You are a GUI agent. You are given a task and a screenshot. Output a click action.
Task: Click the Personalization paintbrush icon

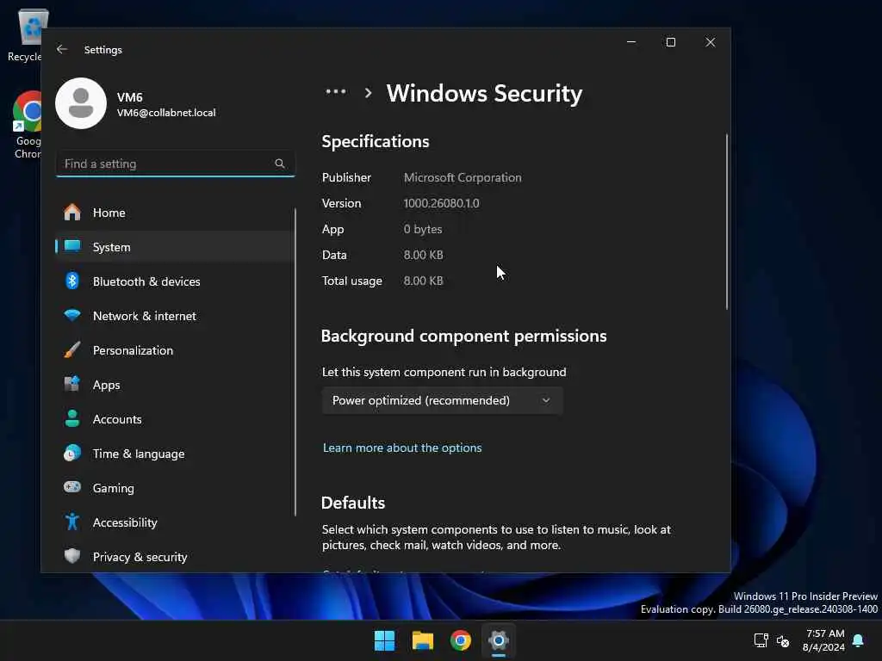[x=72, y=350]
